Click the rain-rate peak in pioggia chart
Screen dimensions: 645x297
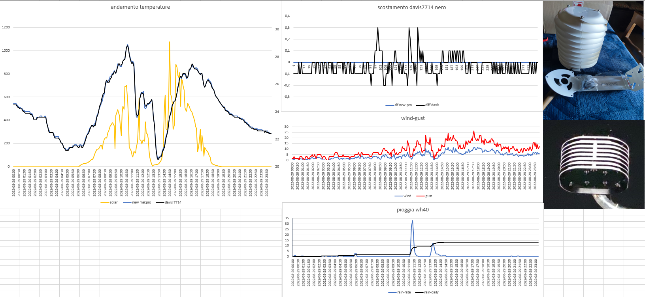click(413, 221)
